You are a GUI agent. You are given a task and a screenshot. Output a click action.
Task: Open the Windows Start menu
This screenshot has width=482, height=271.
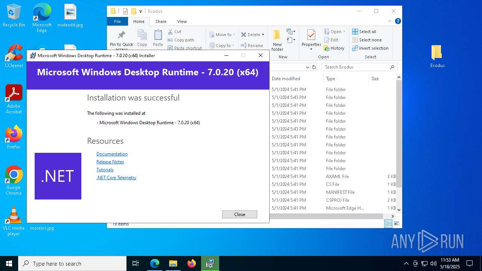pyautogui.click(x=9, y=263)
